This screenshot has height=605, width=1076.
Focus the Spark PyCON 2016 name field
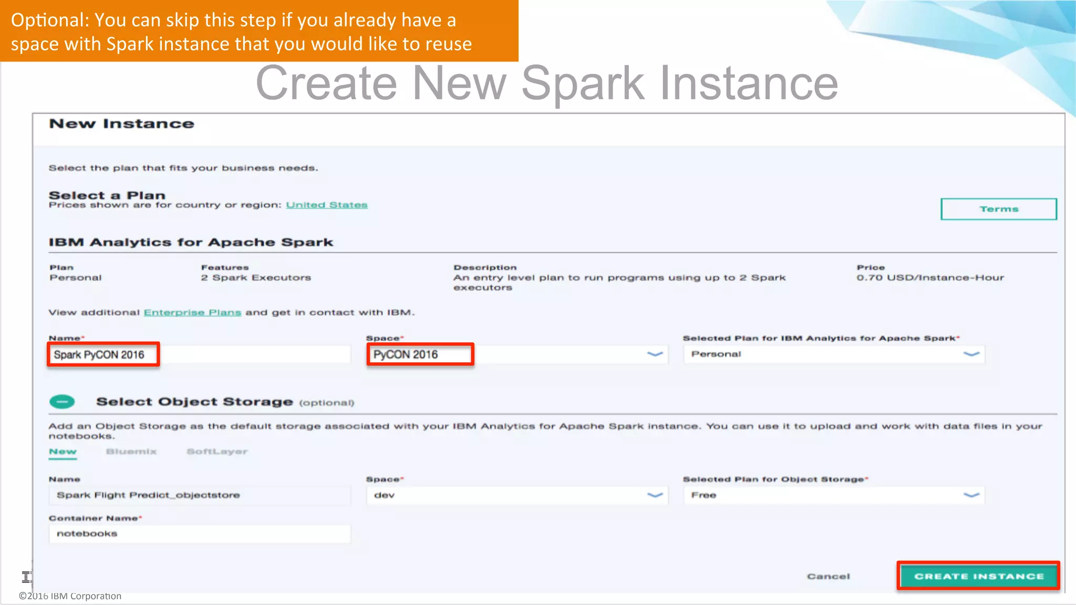coord(200,354)
